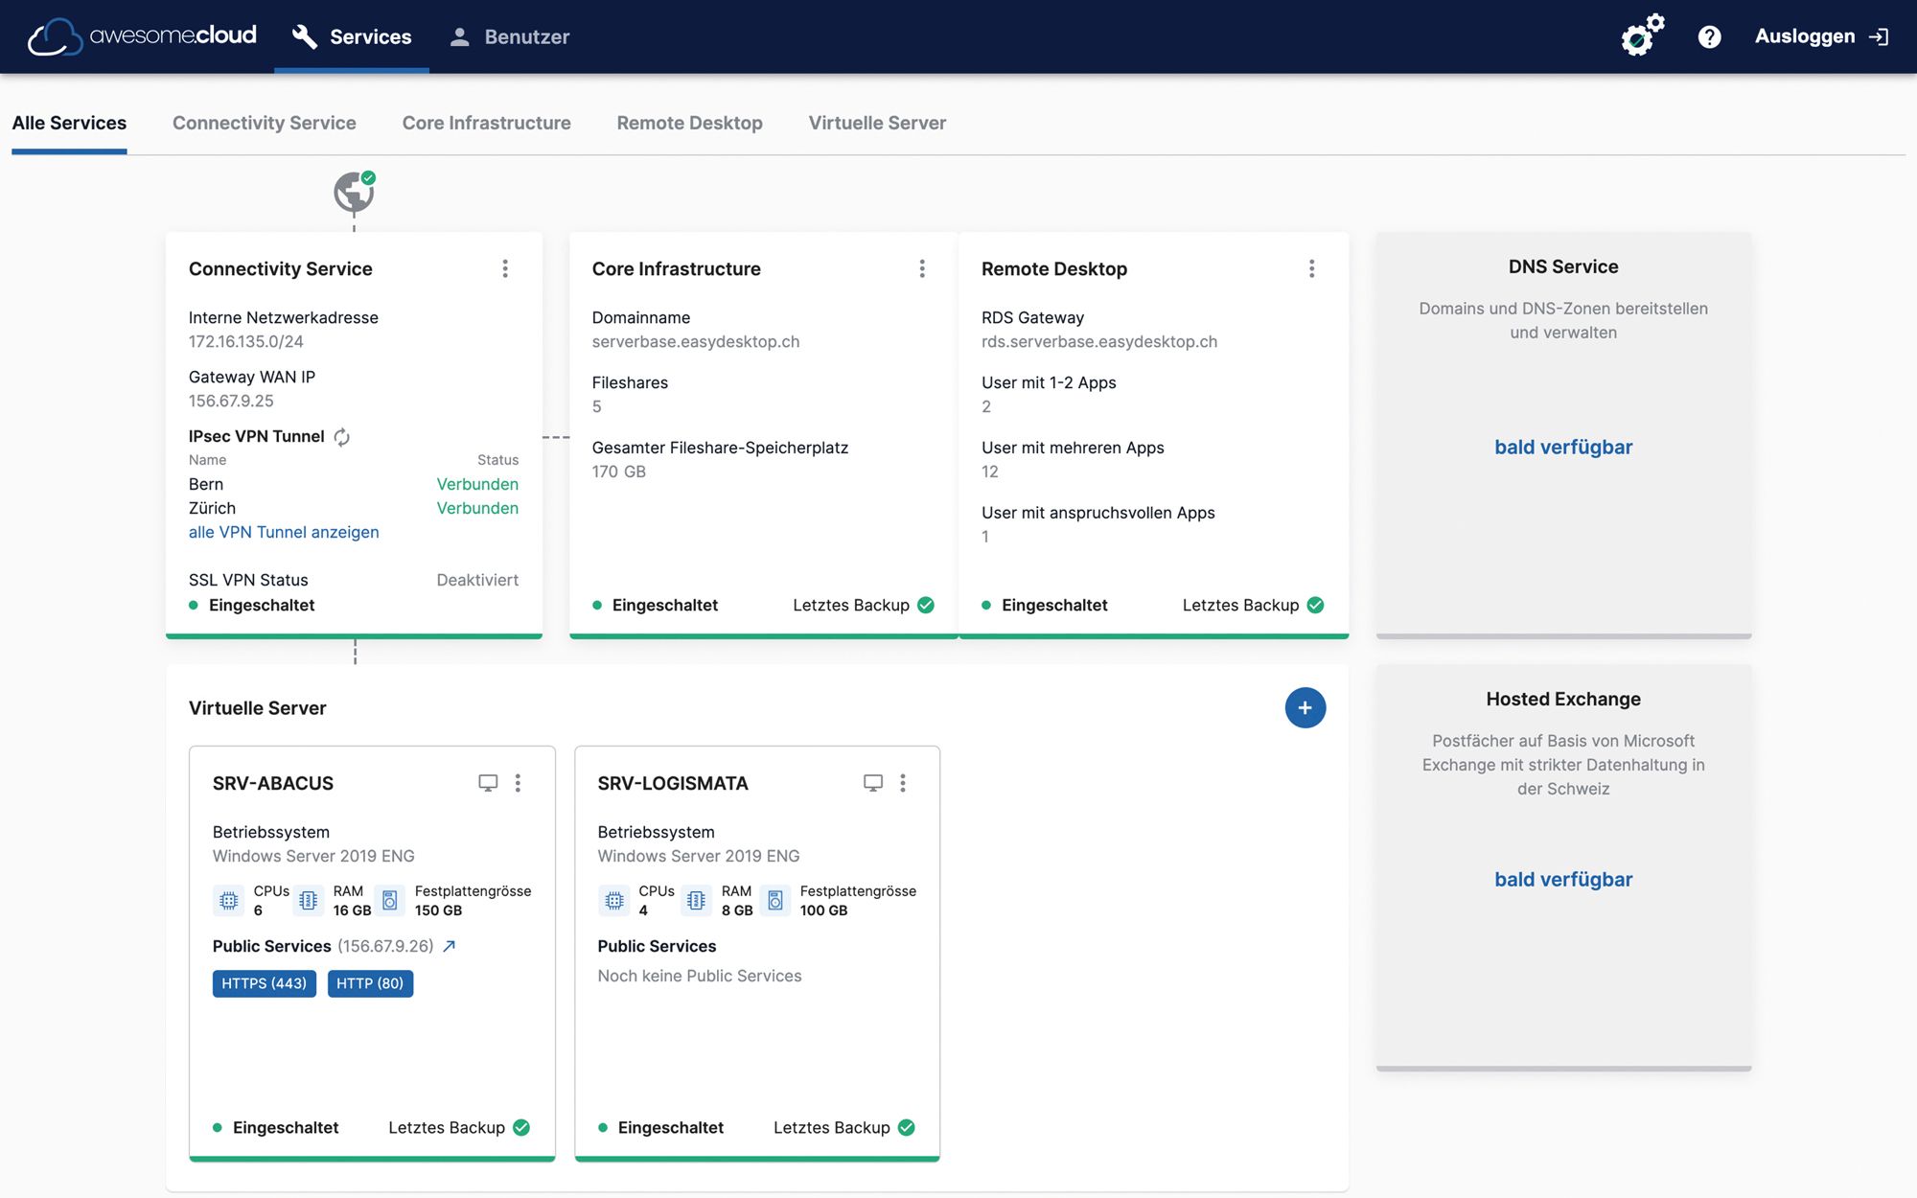Refresh IPsec VPN Tunnel status

click(x=341, y=437)
